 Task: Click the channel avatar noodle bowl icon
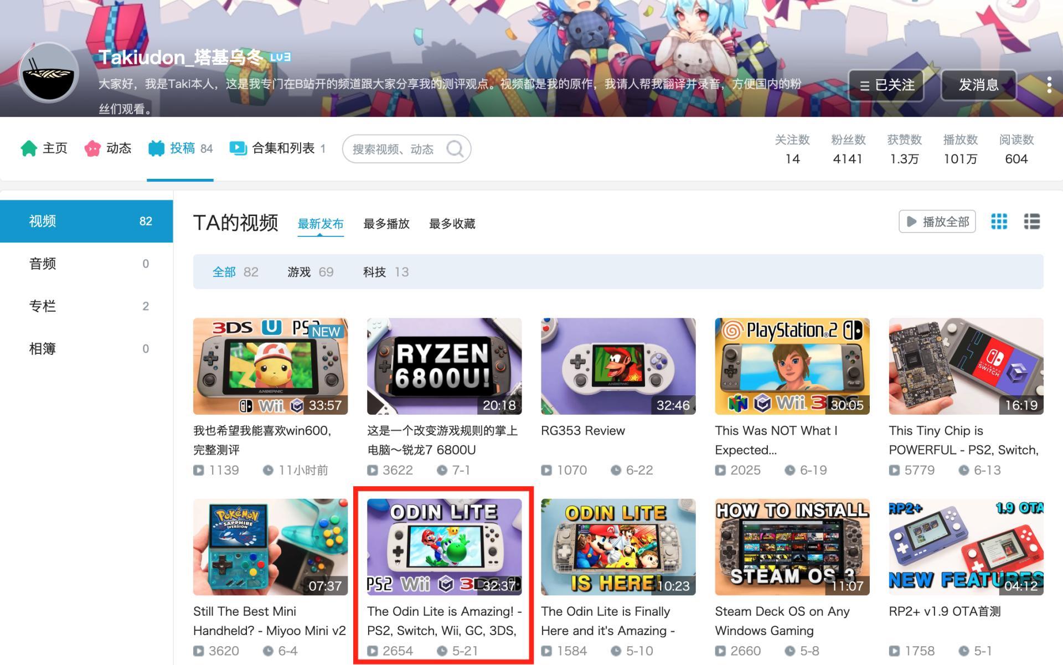[49, 72]
